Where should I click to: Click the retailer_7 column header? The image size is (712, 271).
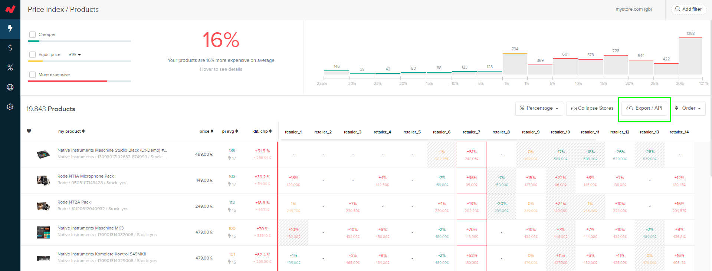point(471,132)
